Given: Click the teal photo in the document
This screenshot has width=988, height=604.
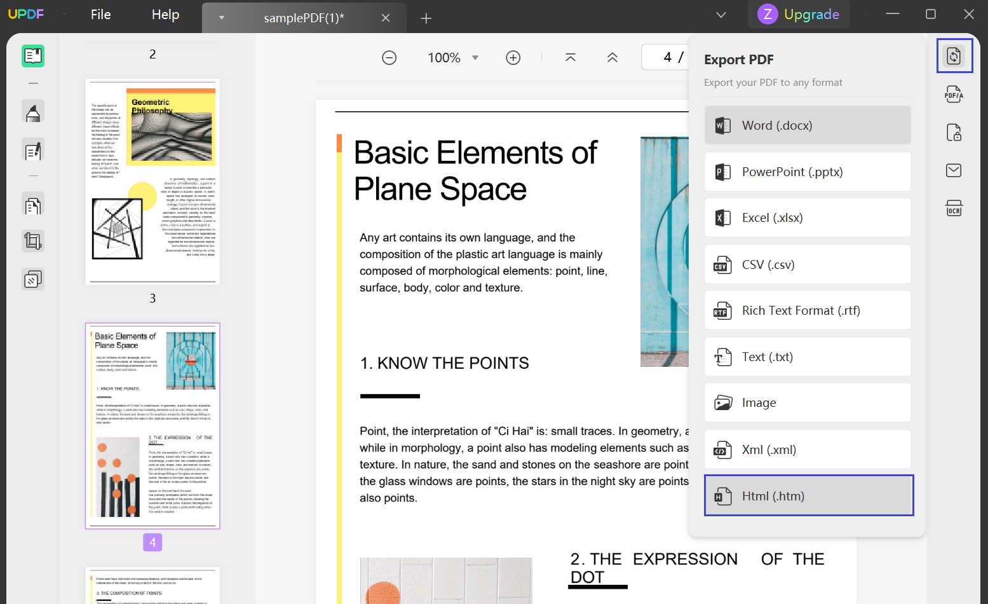Looking at the screenshot, I should tap(665, 251).
